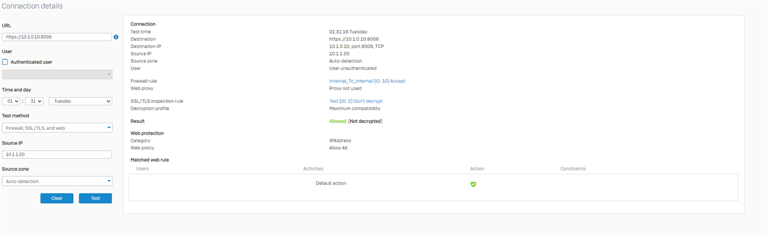The width and height of the screenshot is (768, 234).
Task: Click the Test button
Action: pos(95,198)
